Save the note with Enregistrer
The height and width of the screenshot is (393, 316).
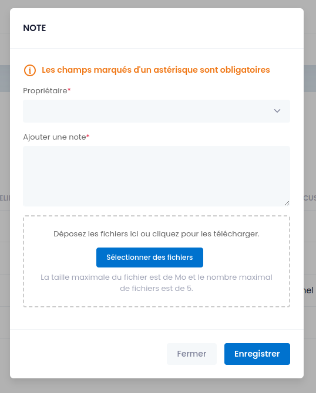(257, 354)
